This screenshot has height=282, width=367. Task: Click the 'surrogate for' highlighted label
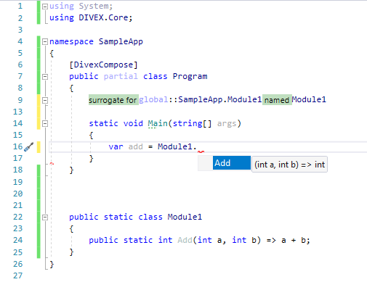pos(113,100)
